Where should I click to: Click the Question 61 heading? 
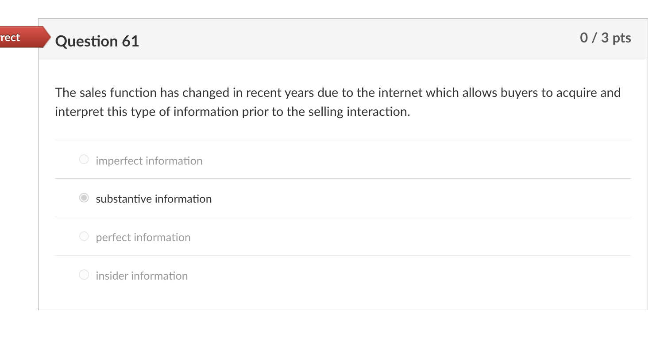[x=97, y=41]
